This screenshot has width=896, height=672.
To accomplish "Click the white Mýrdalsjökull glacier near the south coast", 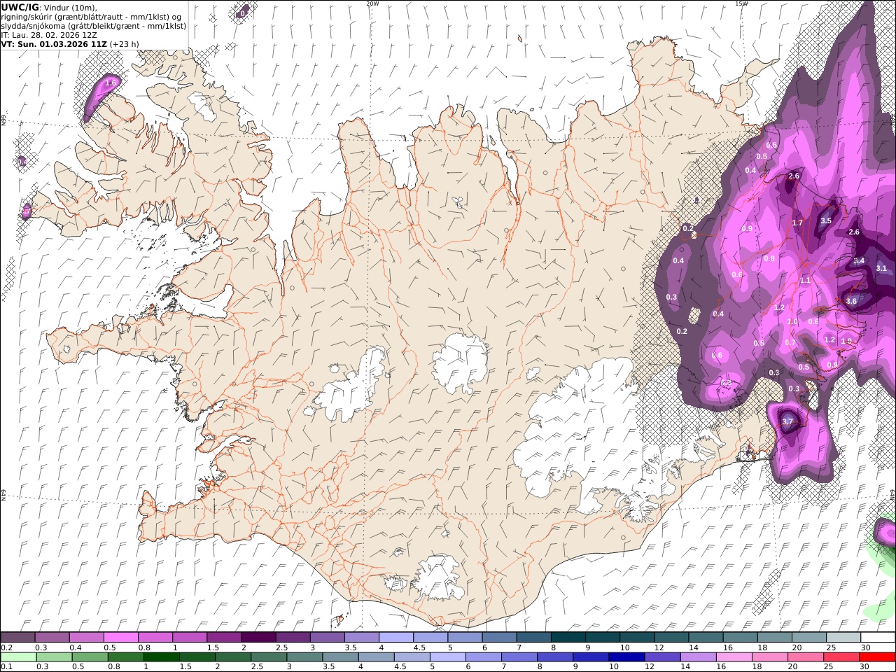I will (440, 577).
